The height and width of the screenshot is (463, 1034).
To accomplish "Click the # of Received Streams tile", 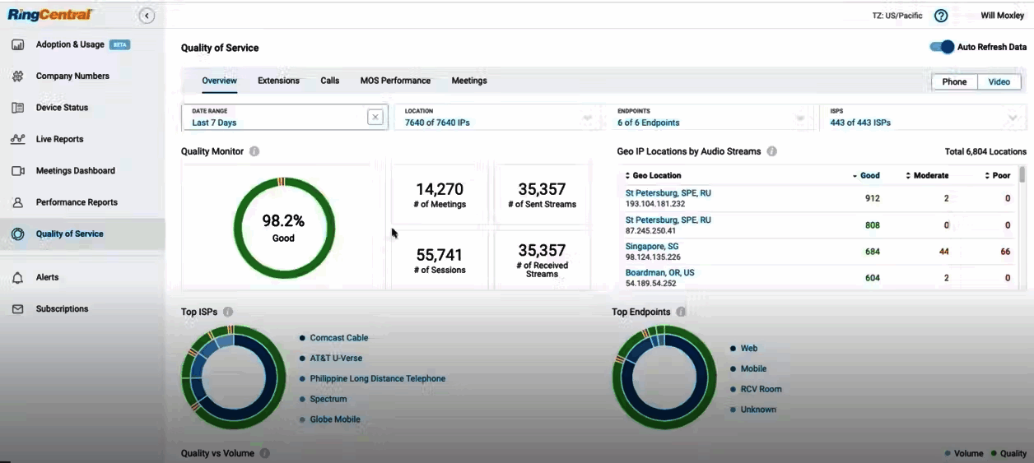I will pyautogui.click(x=542, y=262).
